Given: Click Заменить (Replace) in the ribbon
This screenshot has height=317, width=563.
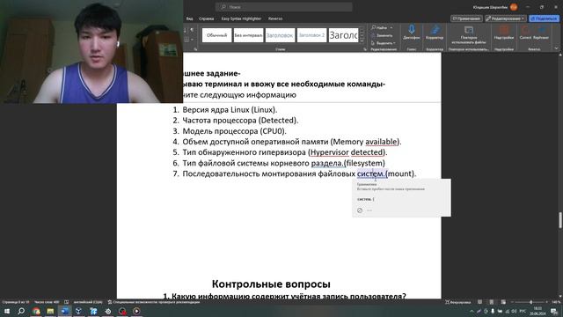Looking at the screenshot, I should coord(381,35).
